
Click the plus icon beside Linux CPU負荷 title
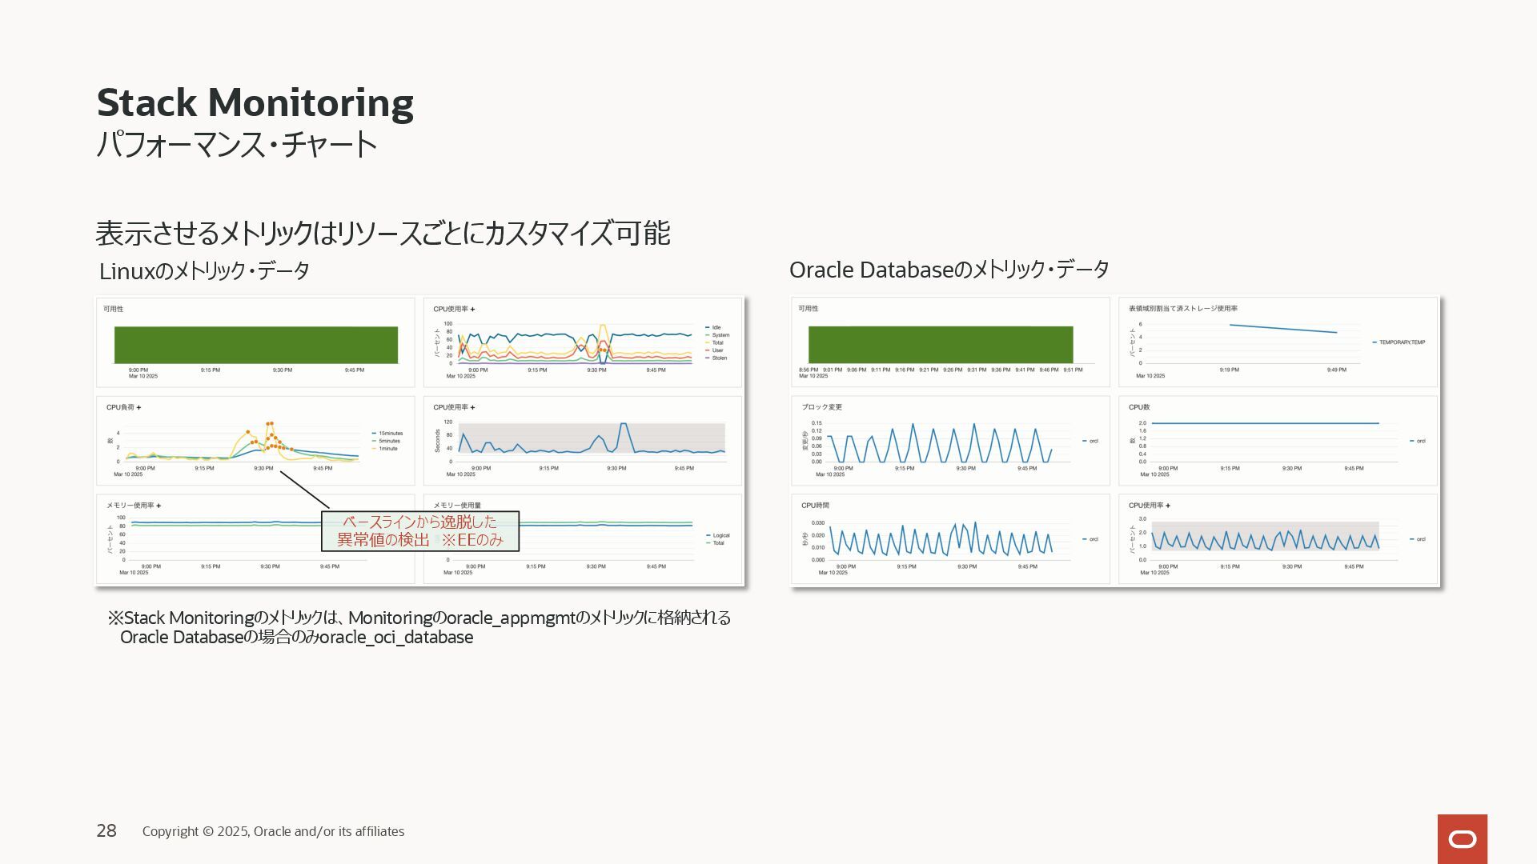139,408
